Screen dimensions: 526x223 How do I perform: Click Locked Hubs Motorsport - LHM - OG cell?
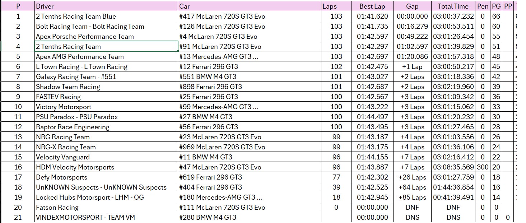pos(106,197)
